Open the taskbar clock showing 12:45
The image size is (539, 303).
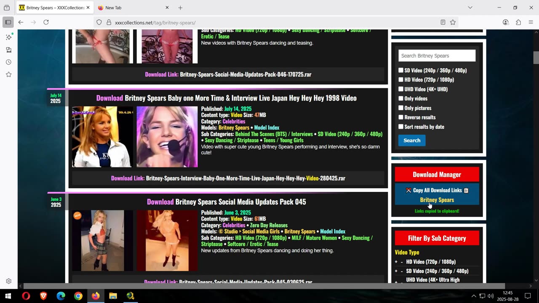tap(507, 296)
